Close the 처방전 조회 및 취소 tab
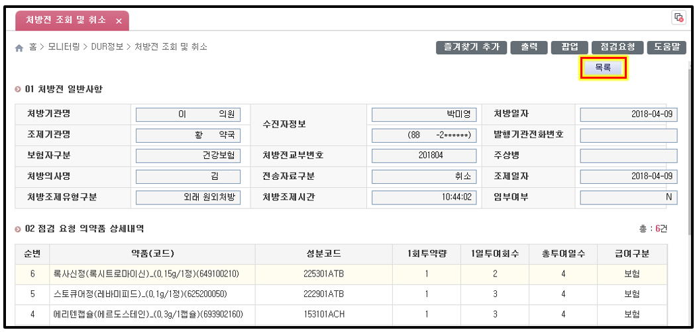Image resolution: width=697 pixels, height=332 pixels. pos(119,21)
